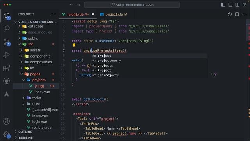Select the [slug].vue file in explorer

pyautogui.click(x=36, y=86)
